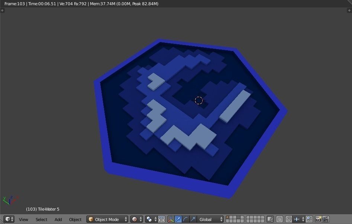352x224 pixels.
Task: Click the top-right region expand plus icon
Action: 349,10
